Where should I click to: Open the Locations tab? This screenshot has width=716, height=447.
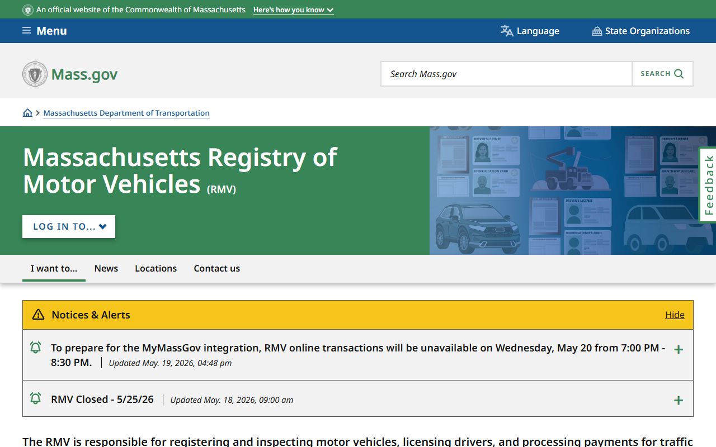pyautogui.click(x=156, y=268)
